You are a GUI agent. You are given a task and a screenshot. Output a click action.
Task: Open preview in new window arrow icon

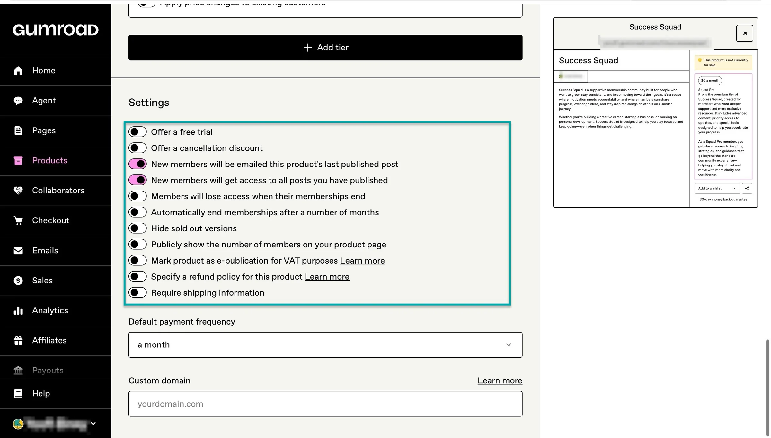[744, 33]
